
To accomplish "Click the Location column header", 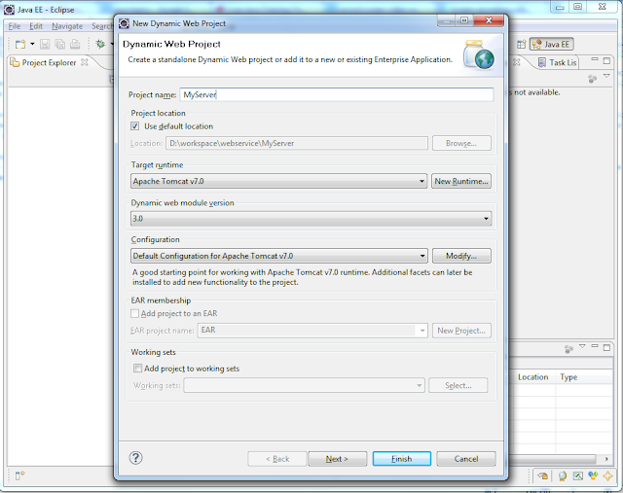I will click(532, 377).
